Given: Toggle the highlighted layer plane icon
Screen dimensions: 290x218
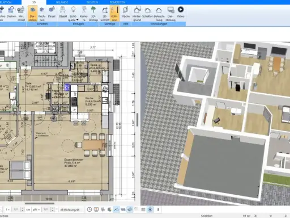Looking at the screenshot, I should pyautogui.click(x=130, y=209).
